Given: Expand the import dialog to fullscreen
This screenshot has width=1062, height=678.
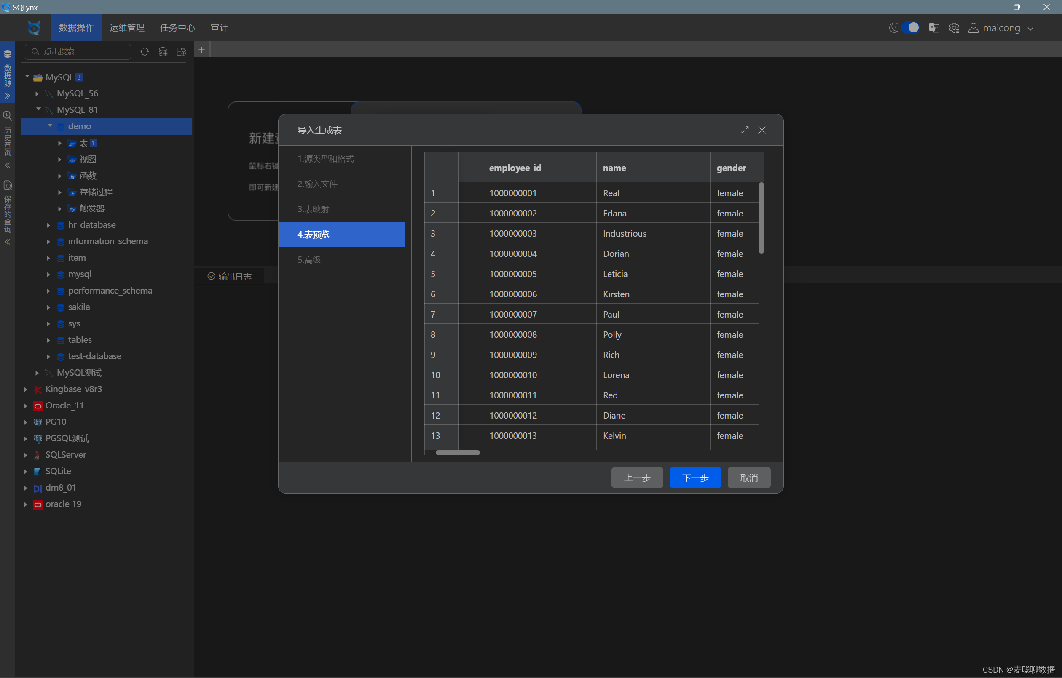Looking at the screenshot, I should [745, 130].
